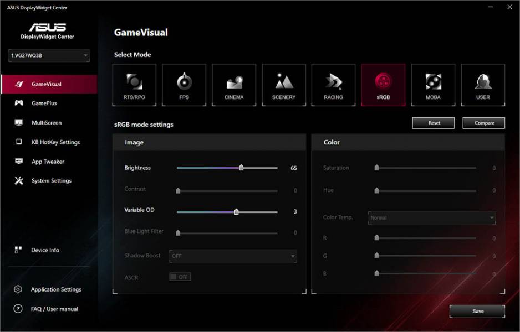Click the GameVisual page heading
Image resolution: width=520 pixels, height=332 pixels.
point(141,33)
